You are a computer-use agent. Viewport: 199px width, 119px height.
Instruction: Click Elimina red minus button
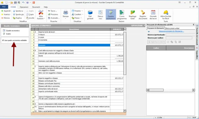[6, 18]
